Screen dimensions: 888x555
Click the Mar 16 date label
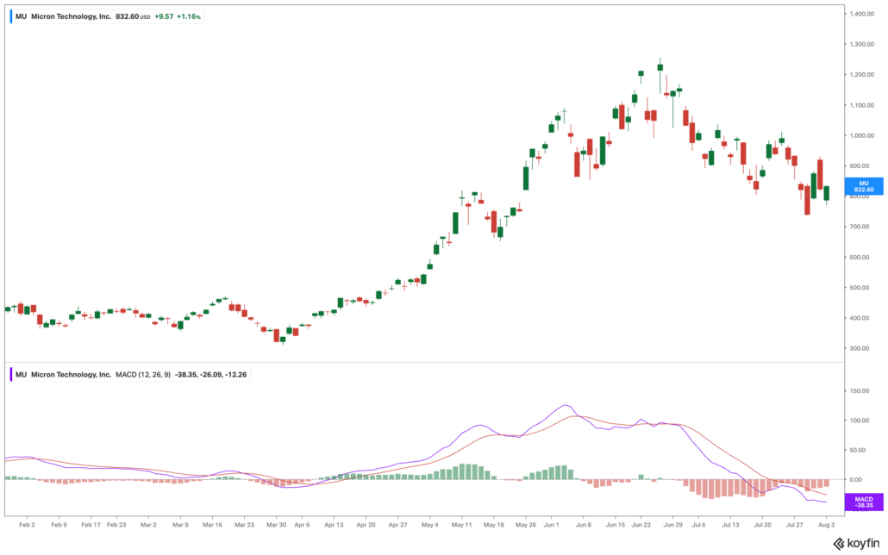[x=212, y=525]
